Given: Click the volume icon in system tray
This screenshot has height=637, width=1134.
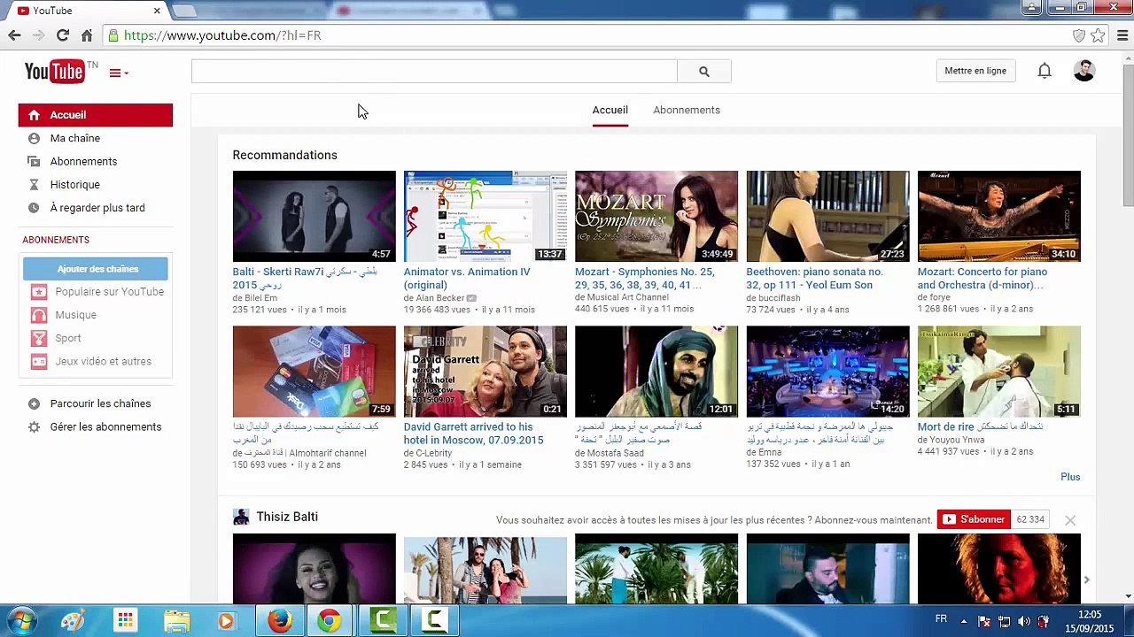Looking at the screenshot, I should pyautogui.click(x=1024, y=621).
